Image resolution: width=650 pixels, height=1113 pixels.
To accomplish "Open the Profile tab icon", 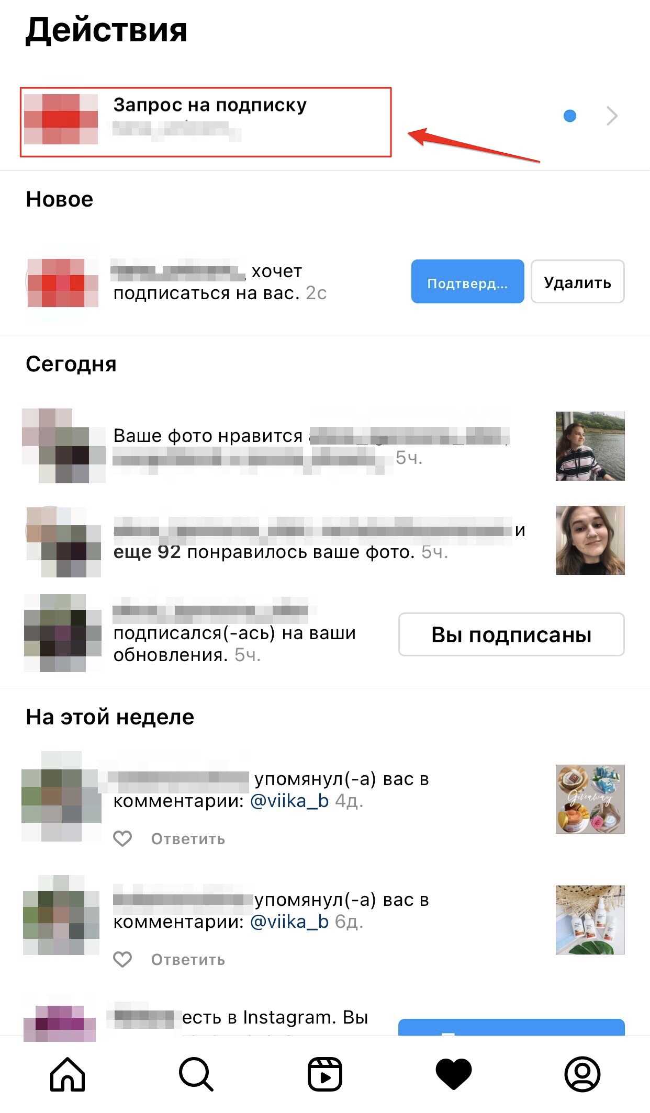I will (x=582, y=1074).
